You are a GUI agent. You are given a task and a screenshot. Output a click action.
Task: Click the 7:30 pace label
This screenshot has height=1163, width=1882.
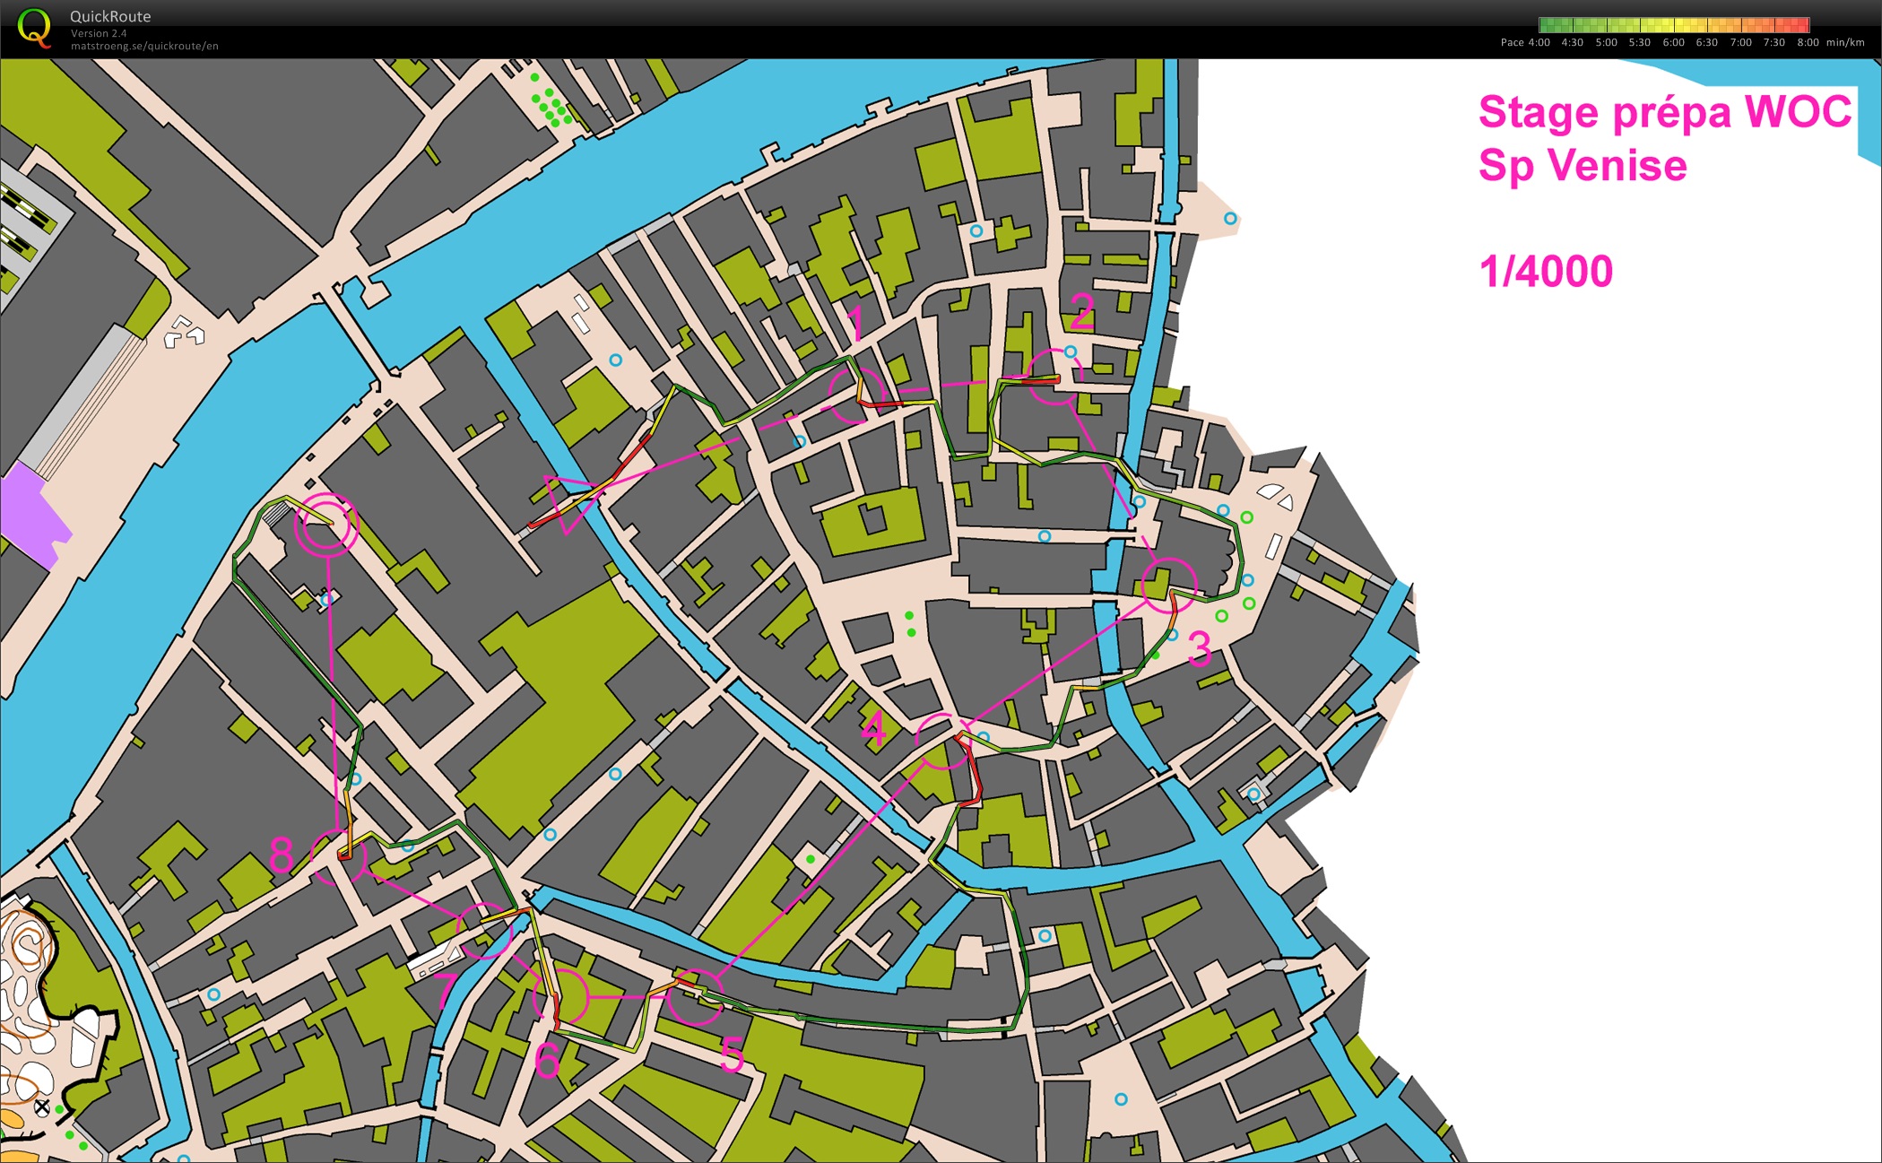1774,42
